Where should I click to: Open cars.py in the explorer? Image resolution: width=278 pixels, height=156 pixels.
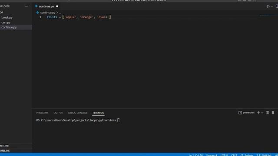[x=6, y=23]
